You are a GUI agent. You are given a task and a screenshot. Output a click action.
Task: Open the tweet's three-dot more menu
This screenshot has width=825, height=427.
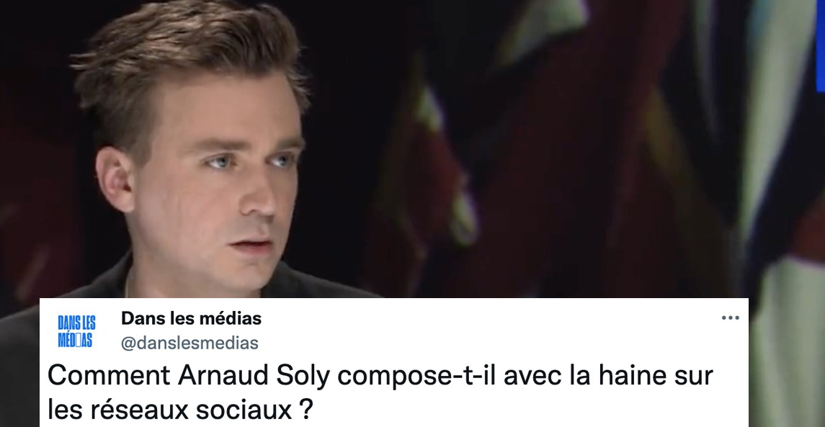tap(731, 318)
